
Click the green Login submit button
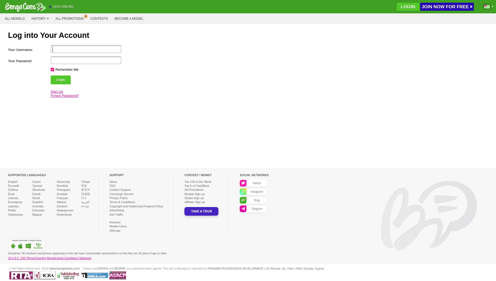pyautogui.click(x=61, y=80)
